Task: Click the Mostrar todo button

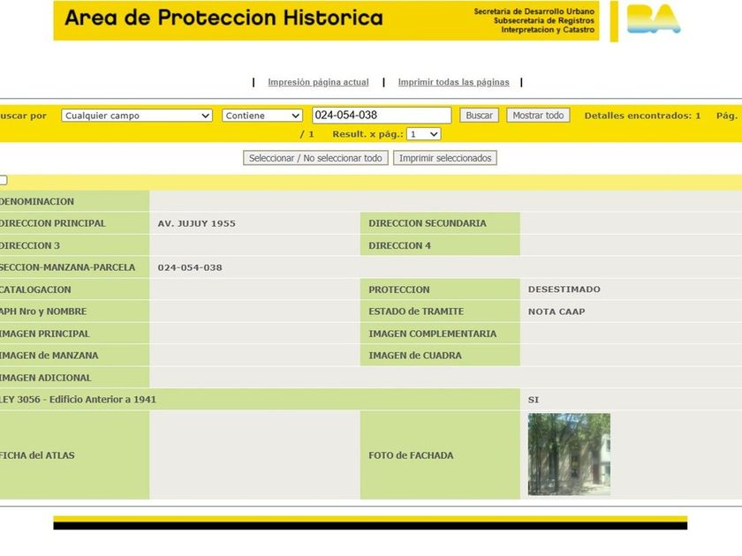Action: click(538, 116)
